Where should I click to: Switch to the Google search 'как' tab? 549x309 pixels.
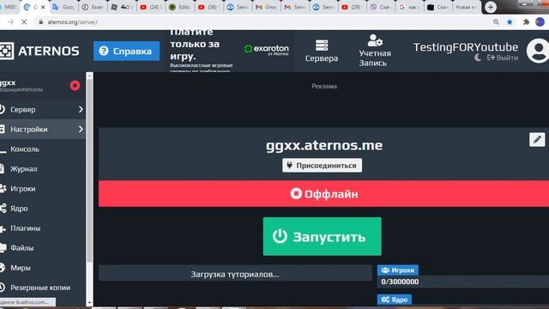pos(410,7)
